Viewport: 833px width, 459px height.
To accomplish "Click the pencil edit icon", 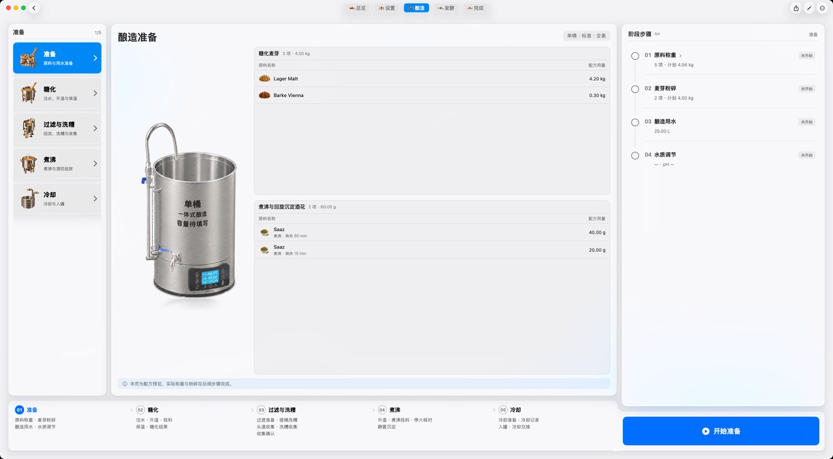I will coord(809,8).
